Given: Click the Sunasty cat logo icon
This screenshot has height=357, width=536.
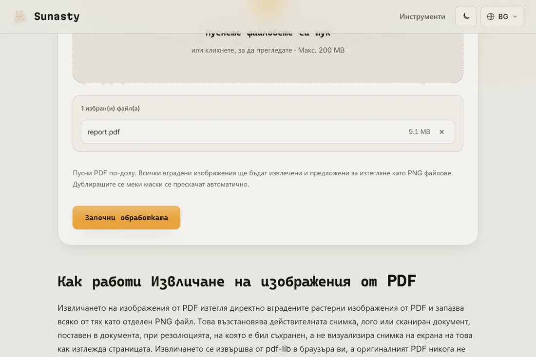Looking at the screenshot, I should (x=20, y=17).
